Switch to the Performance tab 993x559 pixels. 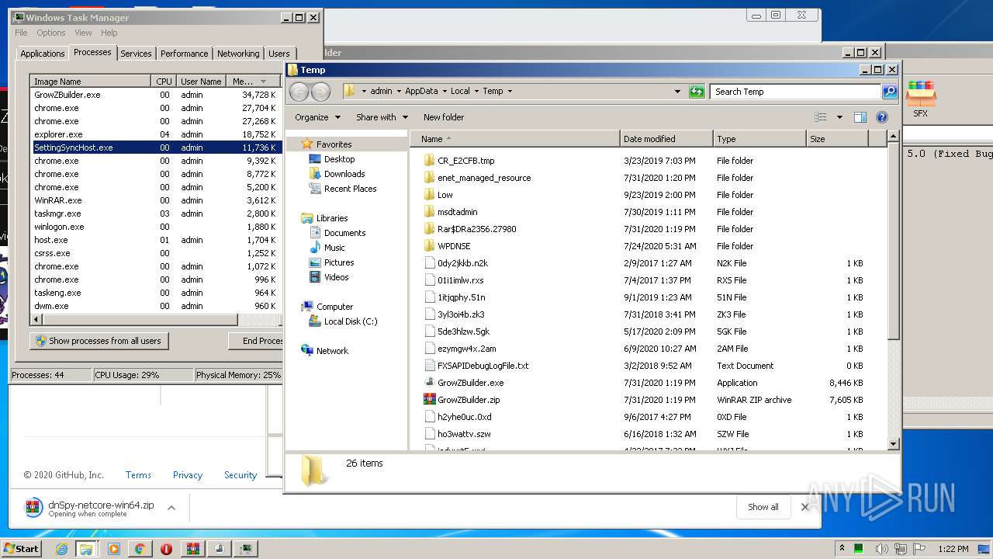(185, 54)
